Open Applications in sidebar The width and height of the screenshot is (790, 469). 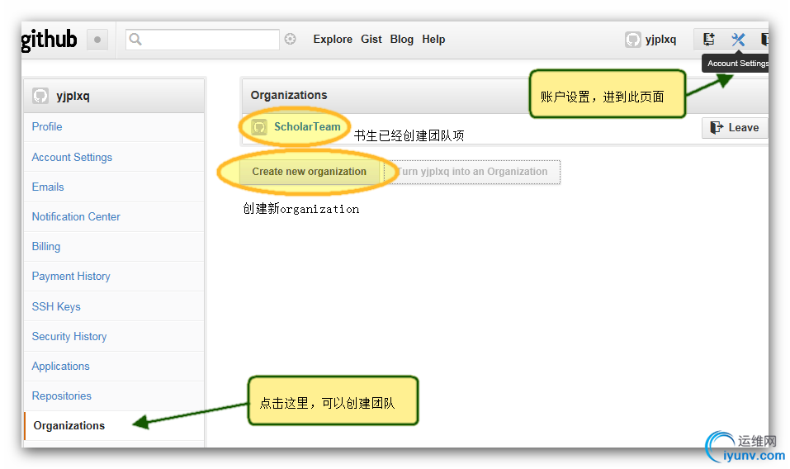point(114,367)
